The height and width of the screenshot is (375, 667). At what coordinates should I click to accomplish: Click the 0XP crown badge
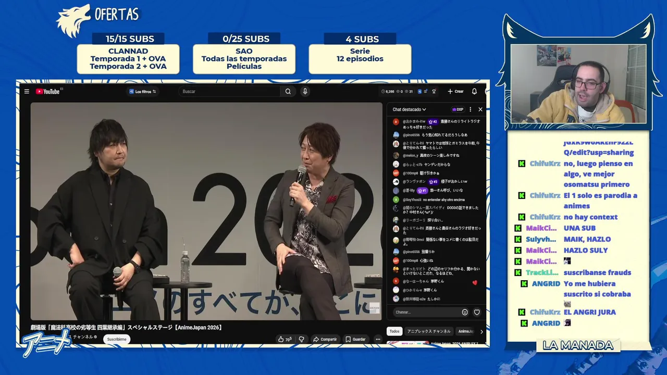458,109
